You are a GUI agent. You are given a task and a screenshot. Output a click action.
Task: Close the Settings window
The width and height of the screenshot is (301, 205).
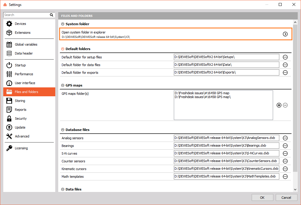(x=294, y=5)
